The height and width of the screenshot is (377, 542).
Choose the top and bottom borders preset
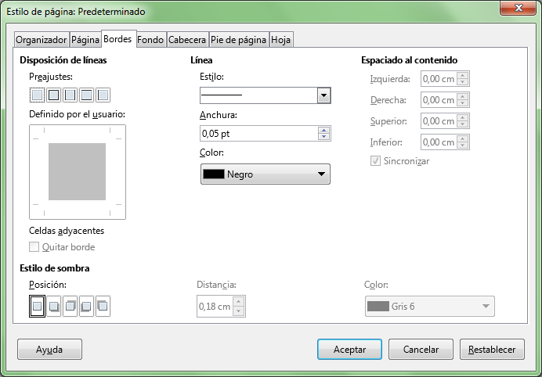(86, 95)
